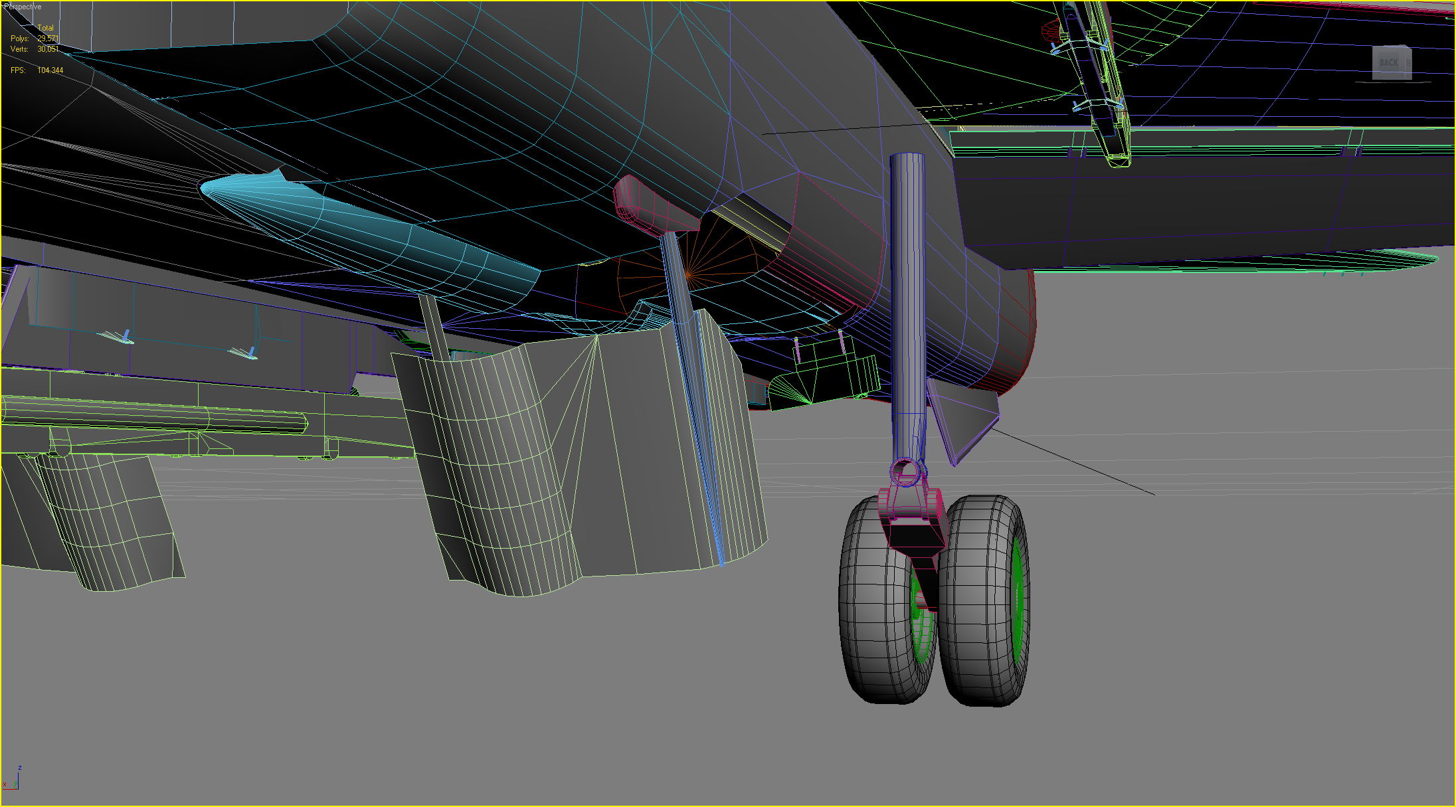Click the XYZ axis tripod in the viewport corner
Image resolution: width=1456 pixels, height=807 pixels.
(x=12, y=778)
